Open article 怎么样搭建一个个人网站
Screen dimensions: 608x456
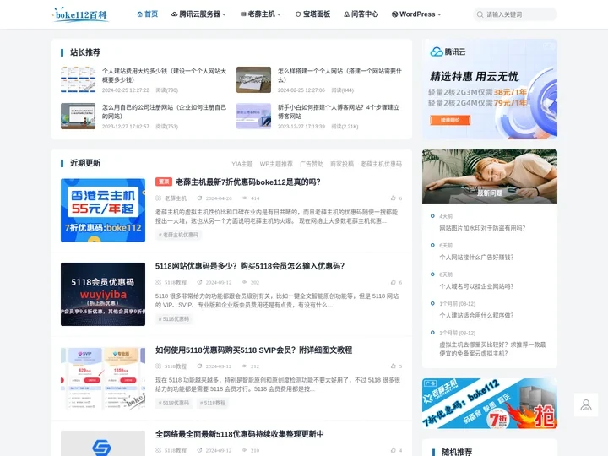(x=339, y=75)
